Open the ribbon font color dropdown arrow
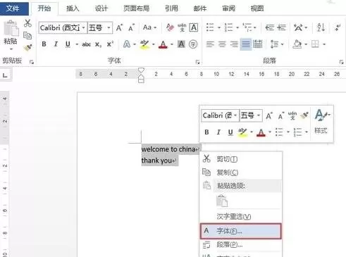The image size is (346, 257). pos(172,44)
